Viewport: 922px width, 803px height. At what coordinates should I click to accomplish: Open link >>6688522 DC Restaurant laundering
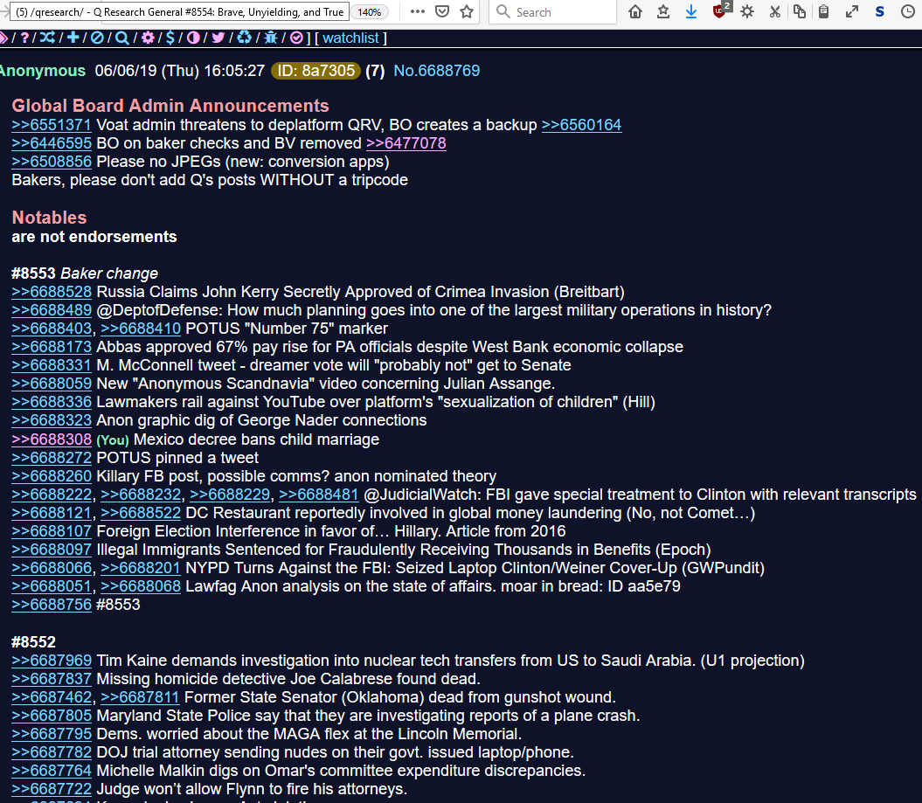[141, 513]
